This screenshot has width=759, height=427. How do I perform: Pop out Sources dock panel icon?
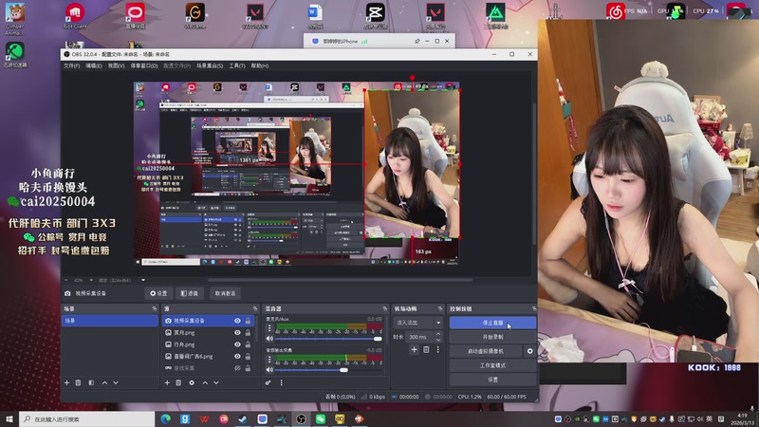[x=255, y=308]
